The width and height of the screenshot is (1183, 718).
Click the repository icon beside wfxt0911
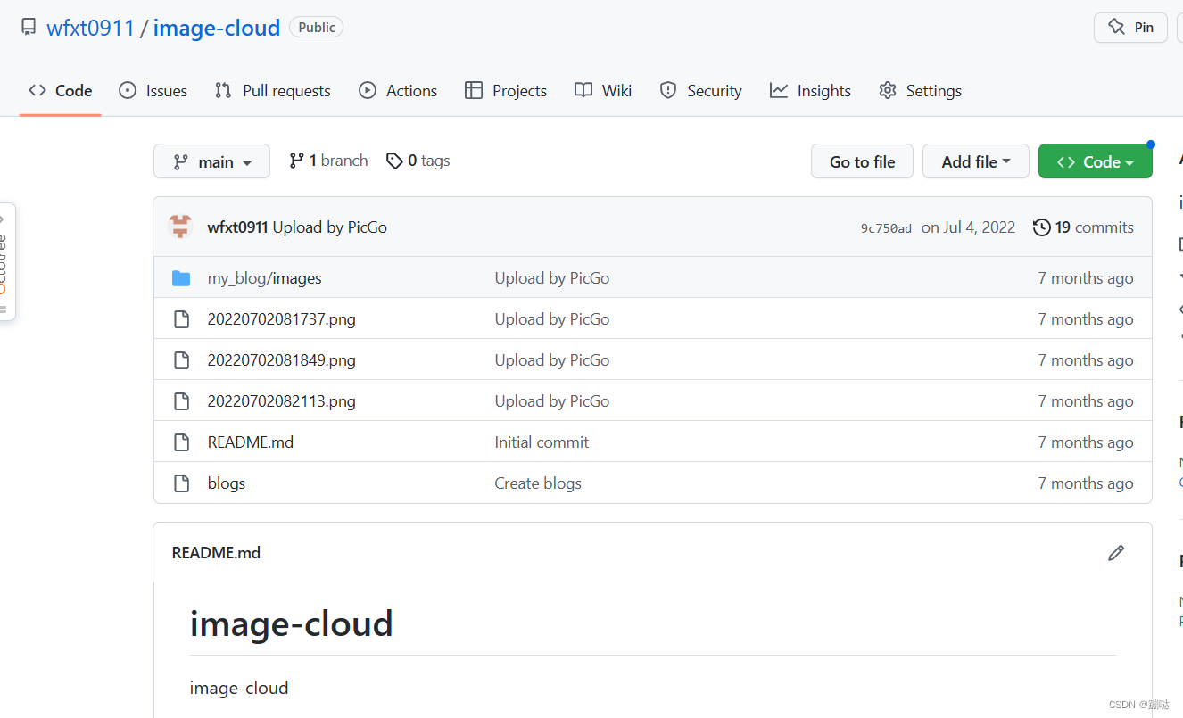coord(29,28)
